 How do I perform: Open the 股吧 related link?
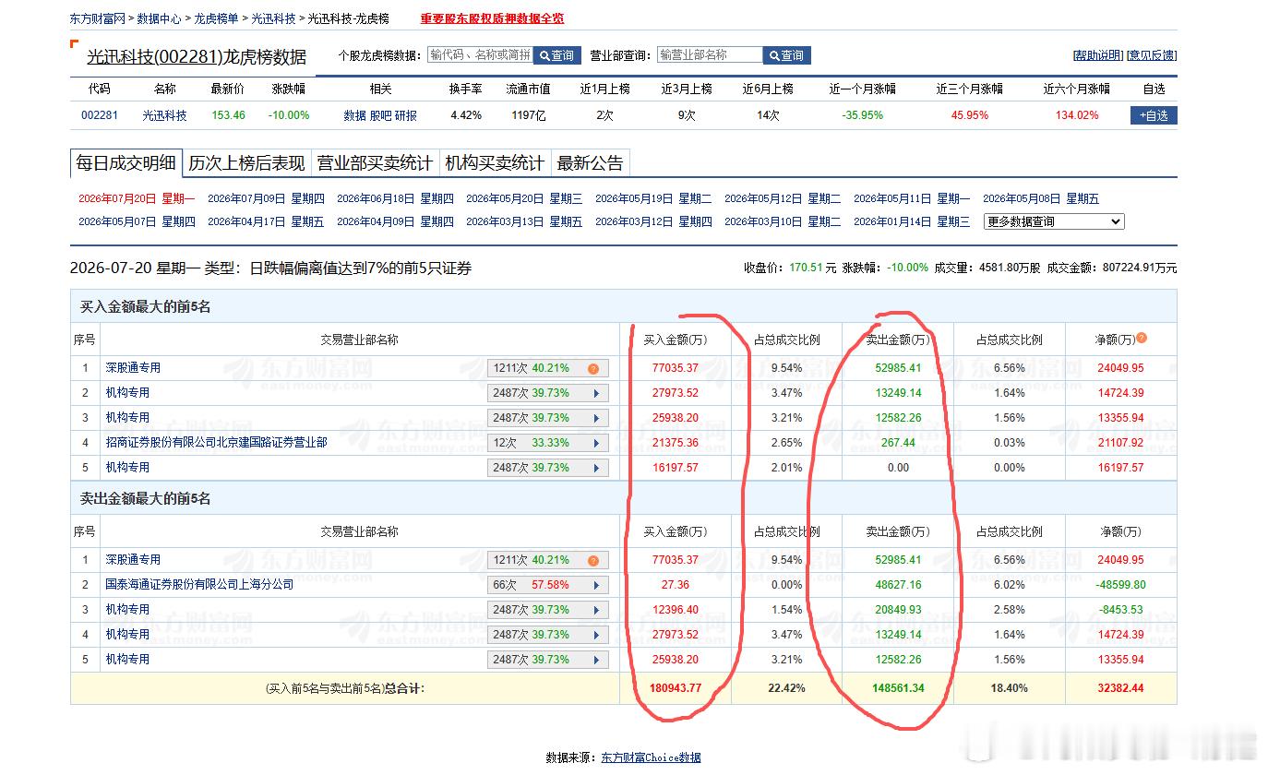point(380,115)
